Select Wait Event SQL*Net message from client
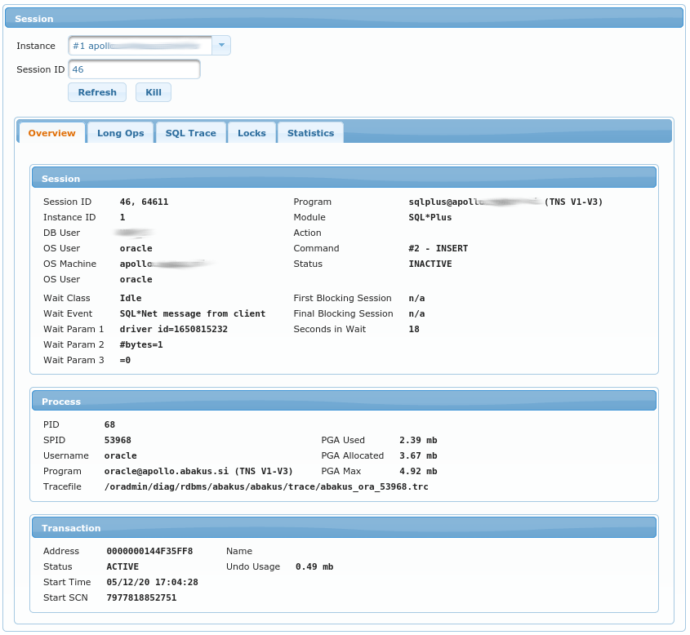690x635 pixels. click(193, 313)
